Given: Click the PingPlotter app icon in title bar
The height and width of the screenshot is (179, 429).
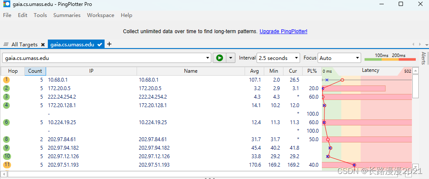Looking at the screenshot, I should (x=6, y=4).
